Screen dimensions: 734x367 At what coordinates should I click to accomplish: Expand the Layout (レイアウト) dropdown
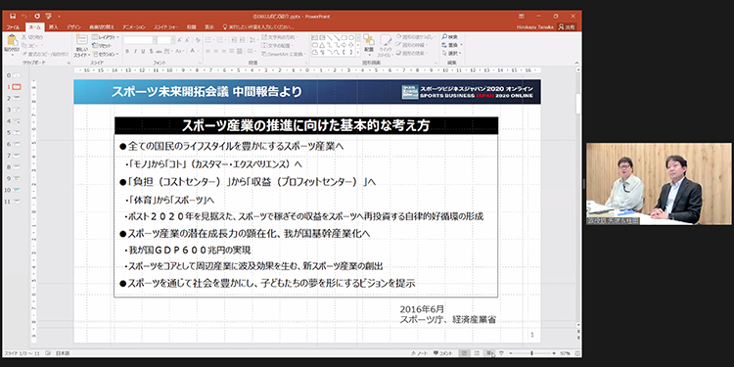click(x=106, y=37)
